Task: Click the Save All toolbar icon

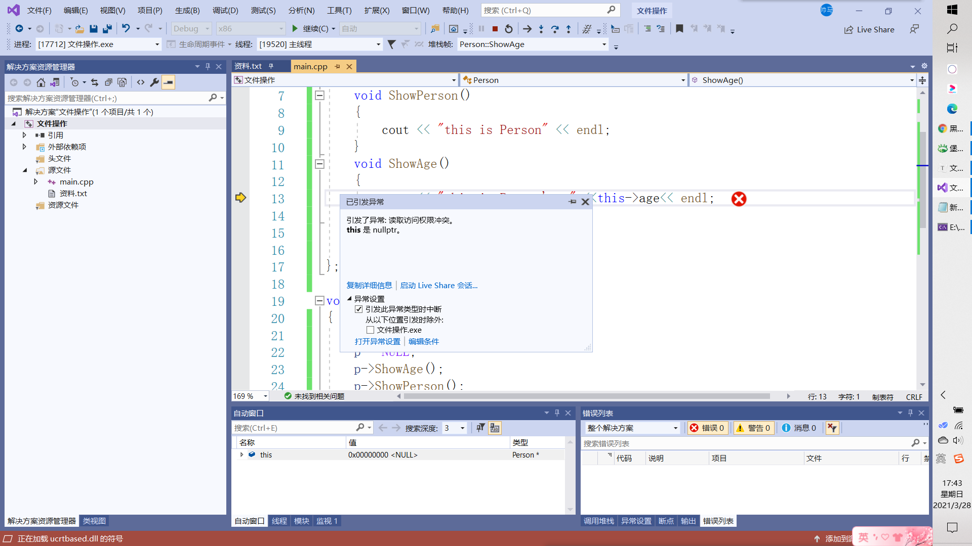Action: (107, 29)
